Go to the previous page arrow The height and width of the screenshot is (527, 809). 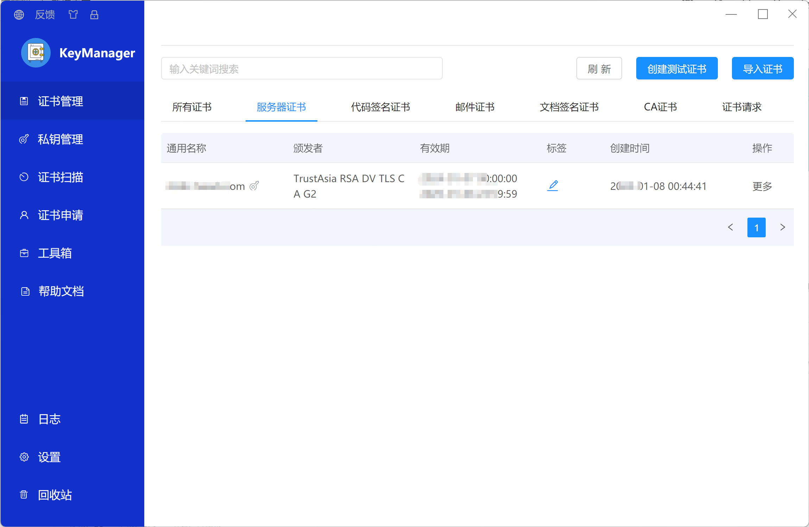731,227
